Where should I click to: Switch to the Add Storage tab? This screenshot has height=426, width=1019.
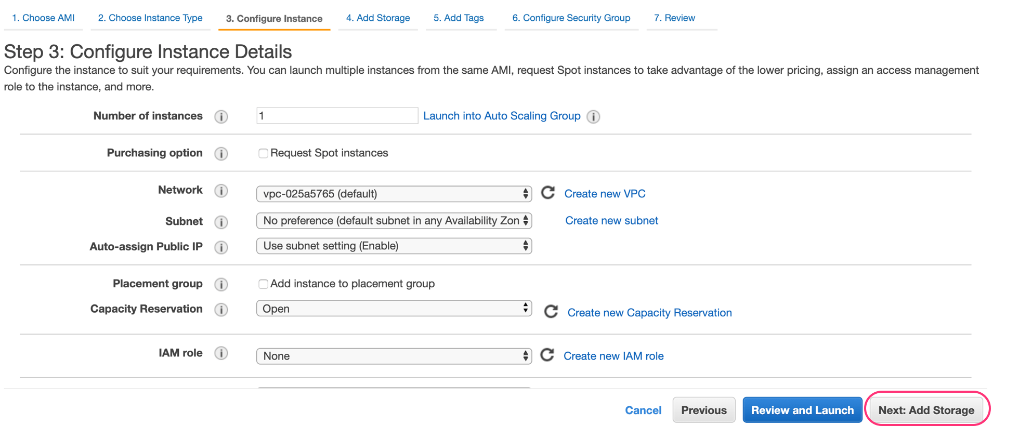(x=378, y=18)
